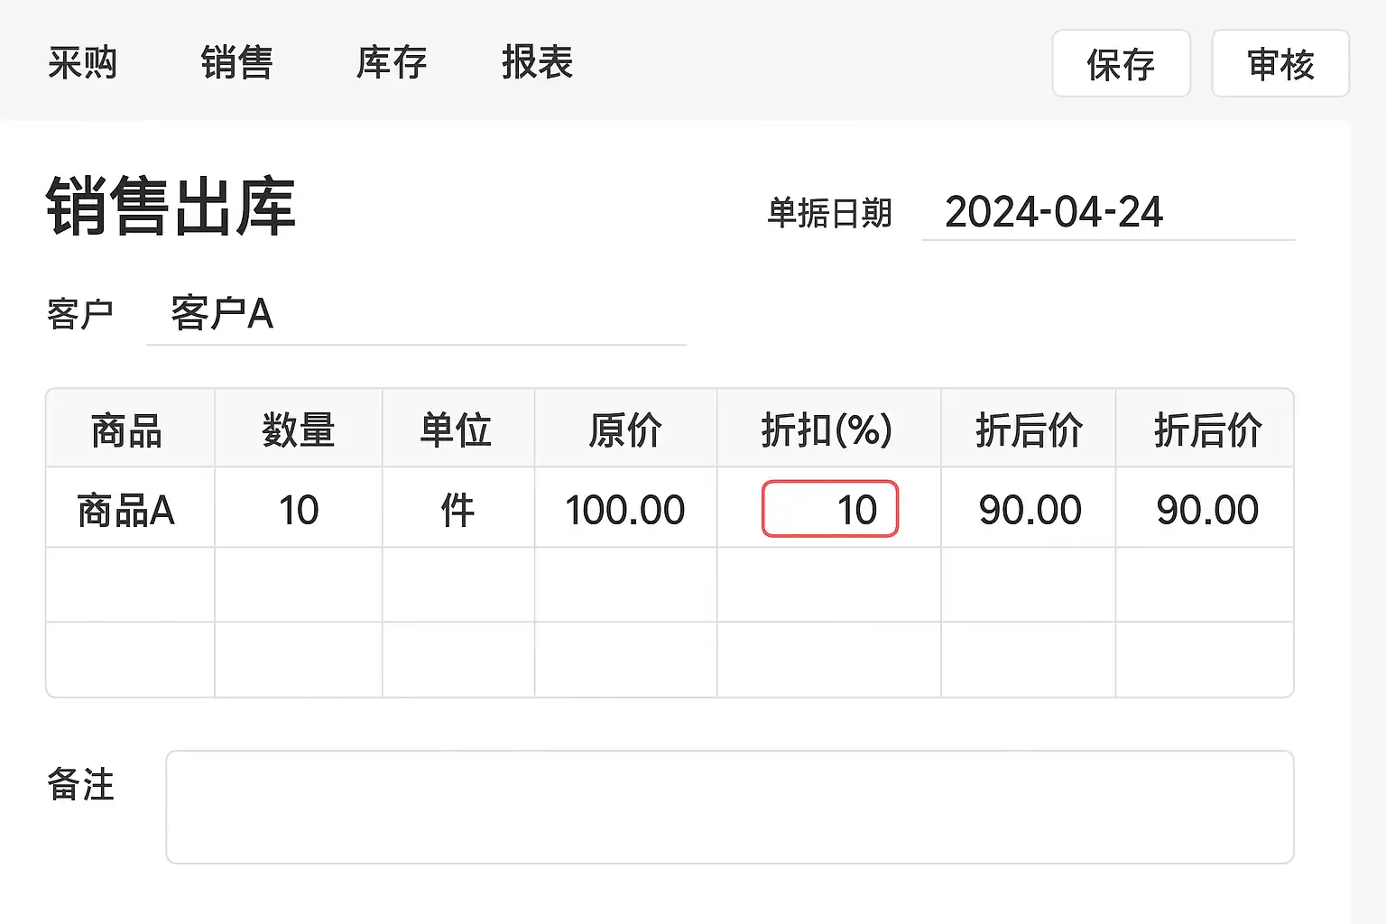Open the 采购 menu

(82, 63)
